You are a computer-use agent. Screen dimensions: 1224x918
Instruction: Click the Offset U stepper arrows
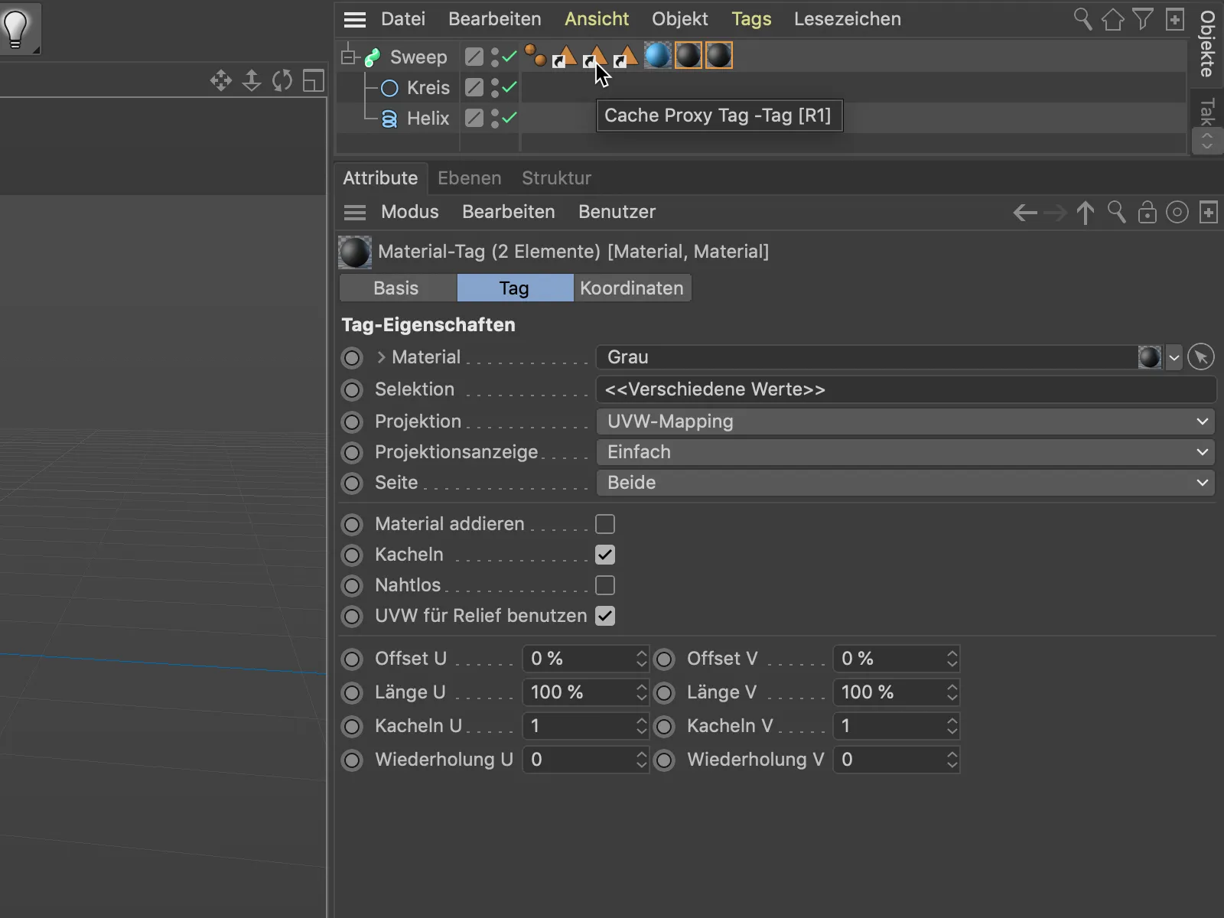click(641, 659)
